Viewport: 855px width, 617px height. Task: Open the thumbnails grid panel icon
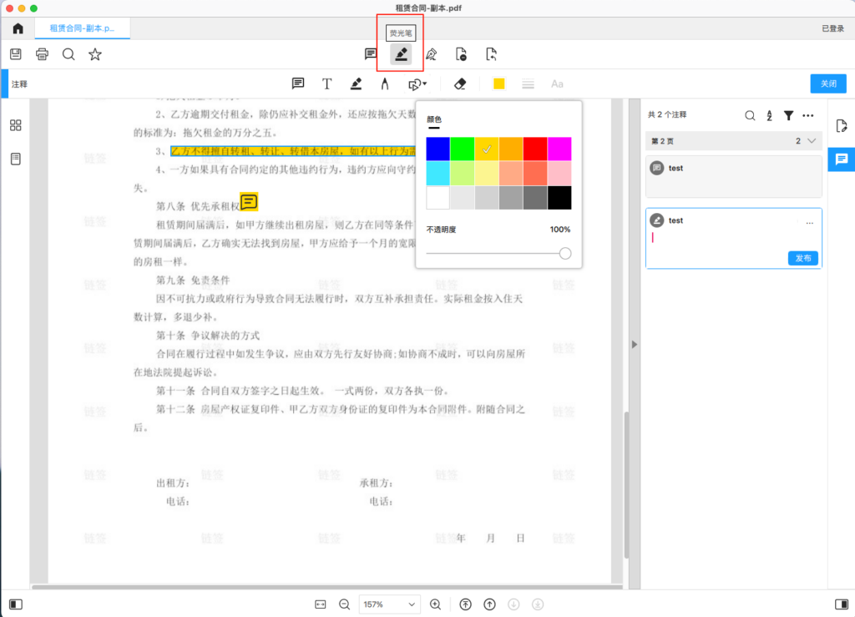coord(16,125)
